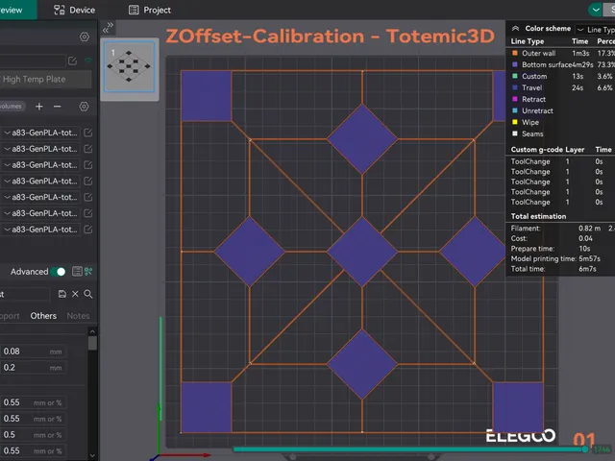The height and width of the screenshot is (461, 615).
Task: Click the settings scrollbar up arrow
Action: click(92, 331)
